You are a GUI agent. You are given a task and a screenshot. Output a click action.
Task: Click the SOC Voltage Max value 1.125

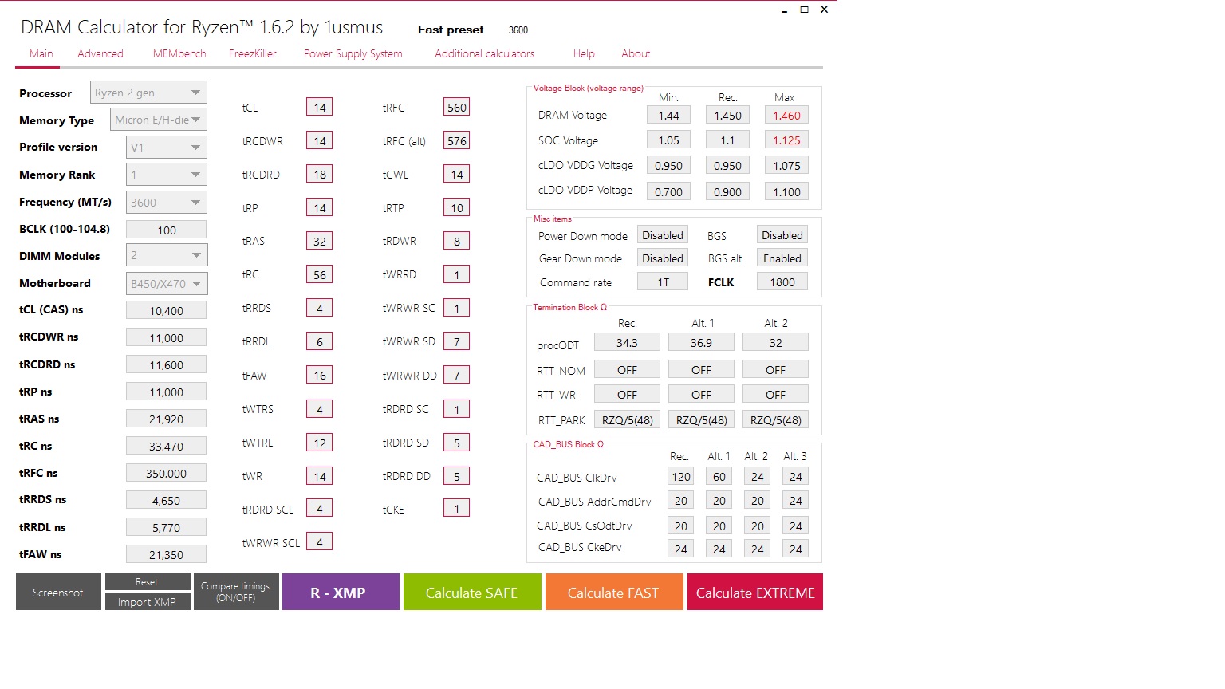[786, 140]
